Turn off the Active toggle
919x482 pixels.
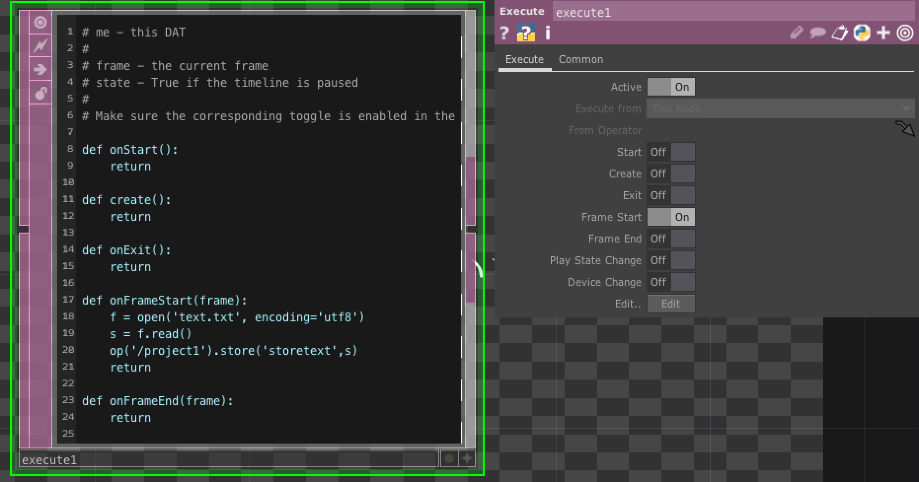[x=671, y=87]
